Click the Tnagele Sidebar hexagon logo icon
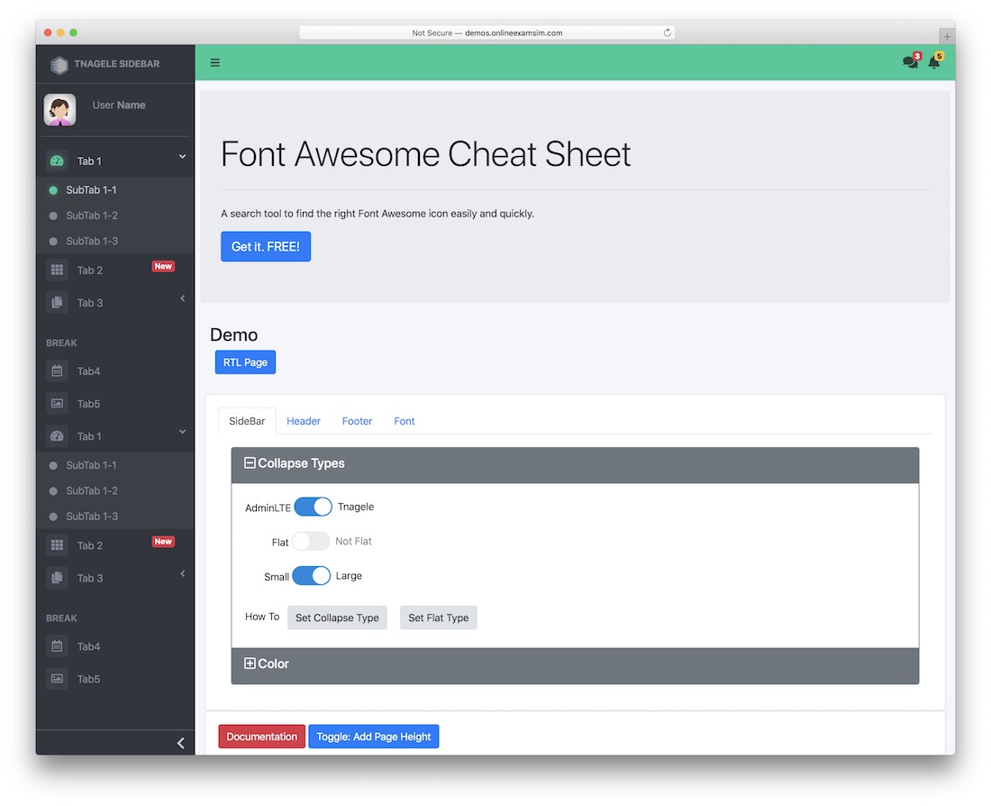 tap(59, 65)
